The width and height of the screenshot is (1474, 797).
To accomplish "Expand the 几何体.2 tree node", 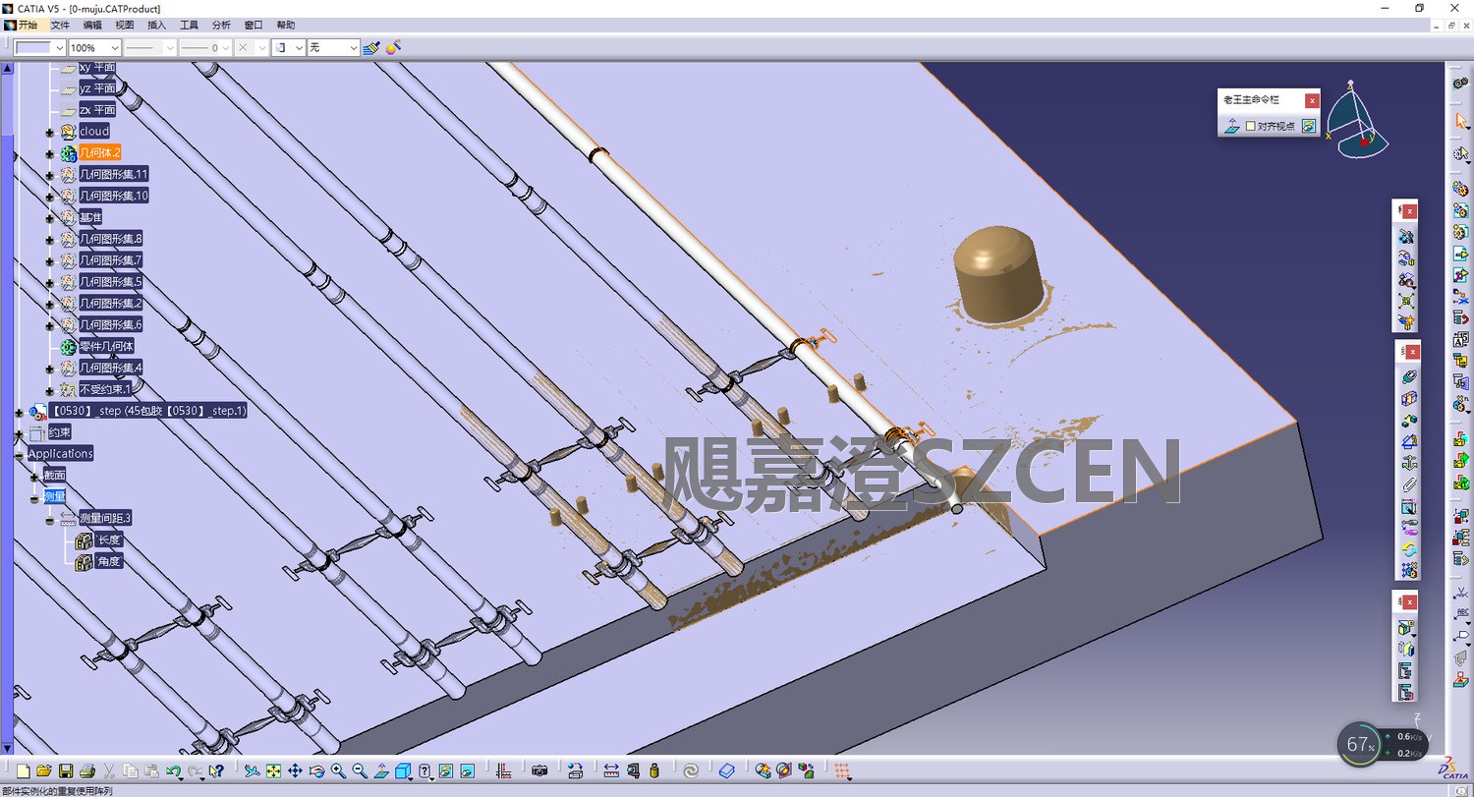I will coord(50,153).
